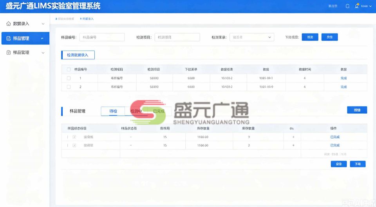Click the 已完成 link in the 1100.00 row
This screenshot has height=207, width=376.
(x=335, y=145)
